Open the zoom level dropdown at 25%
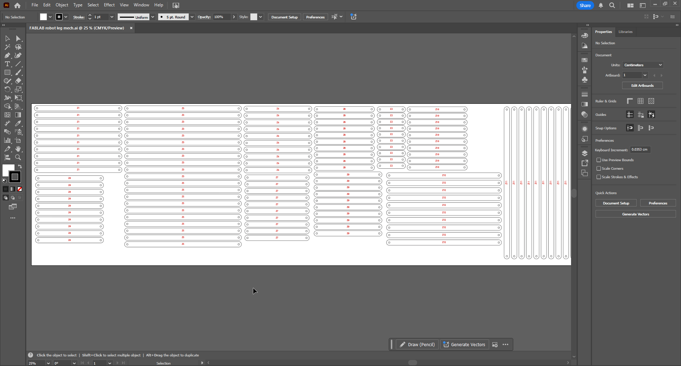The width and height of the screenshot is (681, 366). (x=48, y=363)
